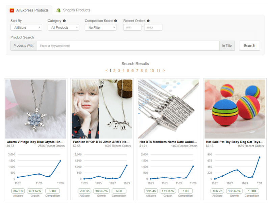The image size is (271, 204).
Task: Go to results page 5
Action: (128, 71)
